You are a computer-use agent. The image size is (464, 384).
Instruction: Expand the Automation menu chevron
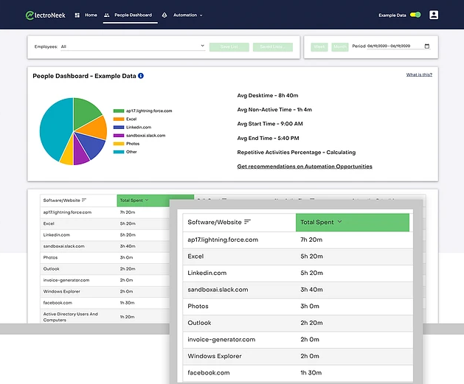201,15
